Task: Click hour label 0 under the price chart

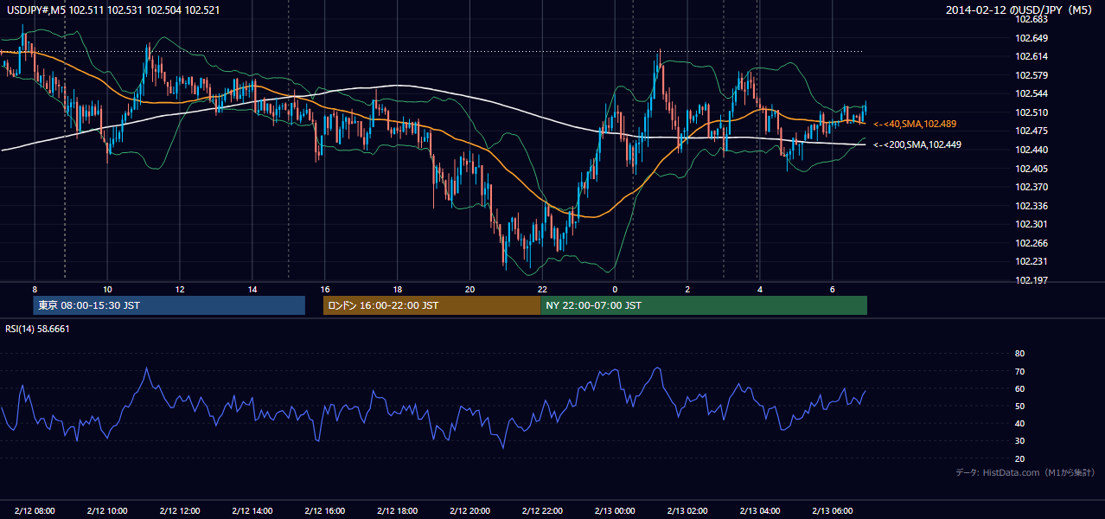Action: pyautogui.click(x=615, y=289)
